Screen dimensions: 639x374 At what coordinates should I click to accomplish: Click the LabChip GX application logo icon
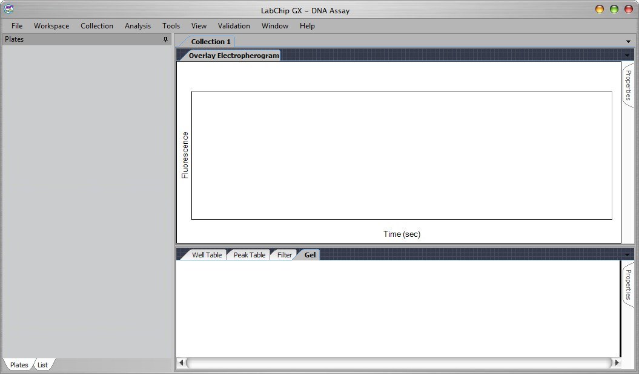point(8,10)
